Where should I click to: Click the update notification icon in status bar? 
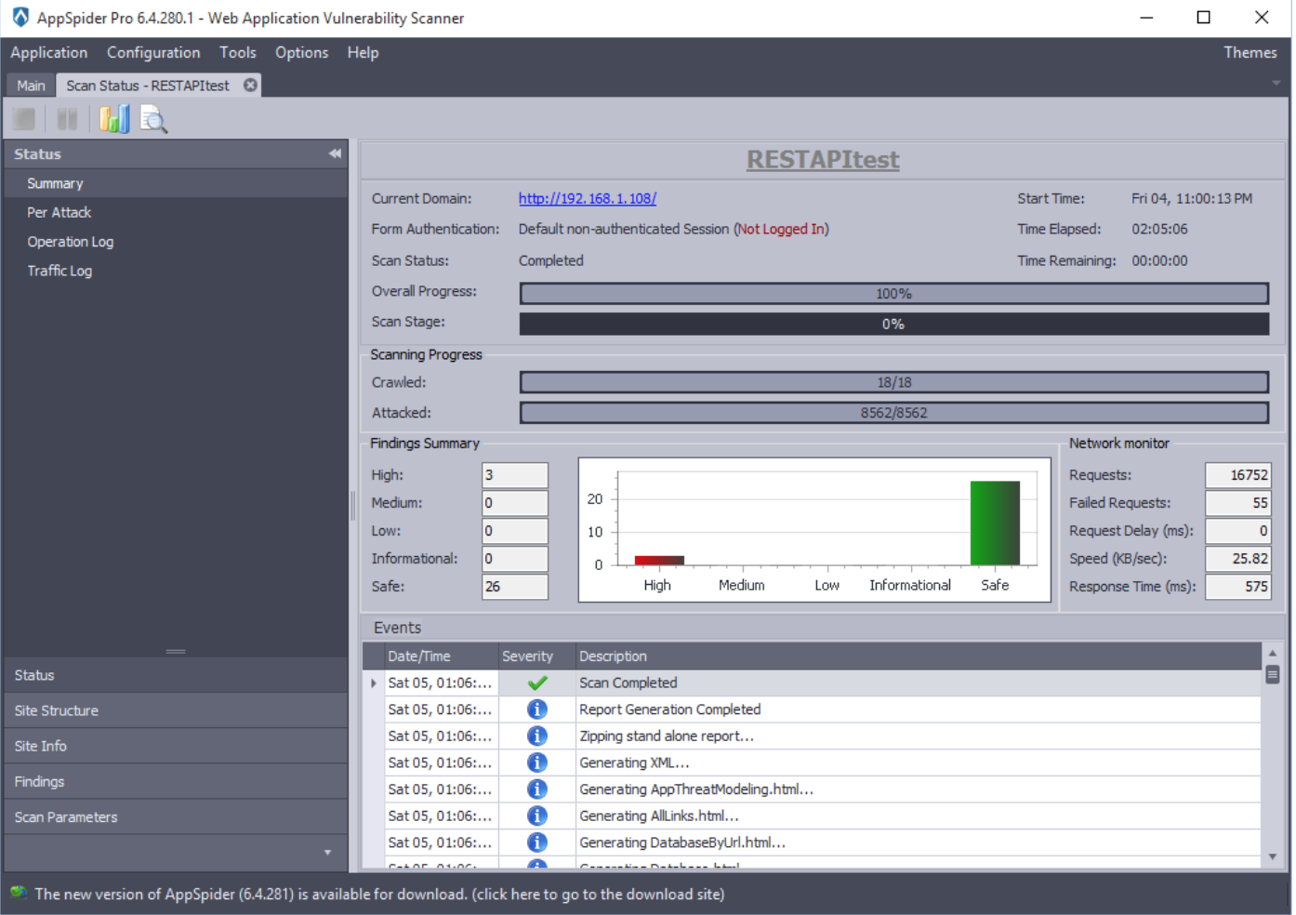coord(19,893)
